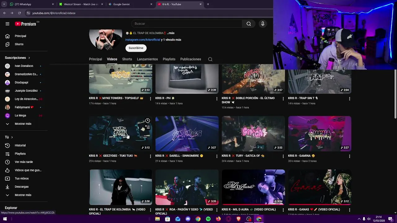Play the SINNOMBRE video thumbnail
This screenshot has height=223, width=397.
(187, 134)
